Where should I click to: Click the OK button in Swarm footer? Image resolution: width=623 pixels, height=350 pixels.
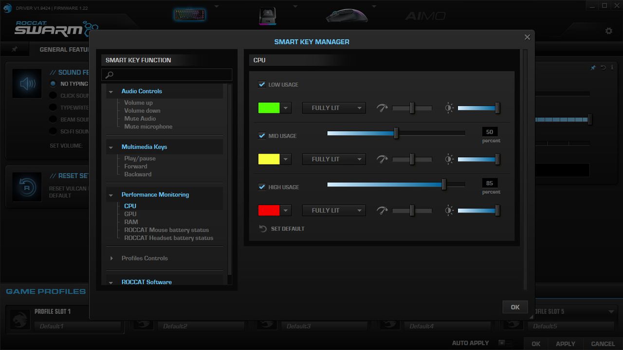[x=536, y=344]
